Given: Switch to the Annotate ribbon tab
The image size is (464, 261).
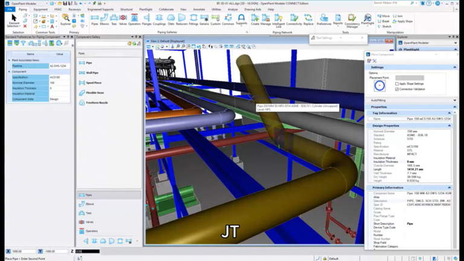Looking at the screenshot, I should click(199, 10).
